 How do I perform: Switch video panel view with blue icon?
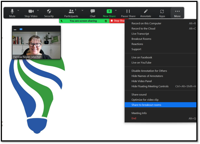21,29
